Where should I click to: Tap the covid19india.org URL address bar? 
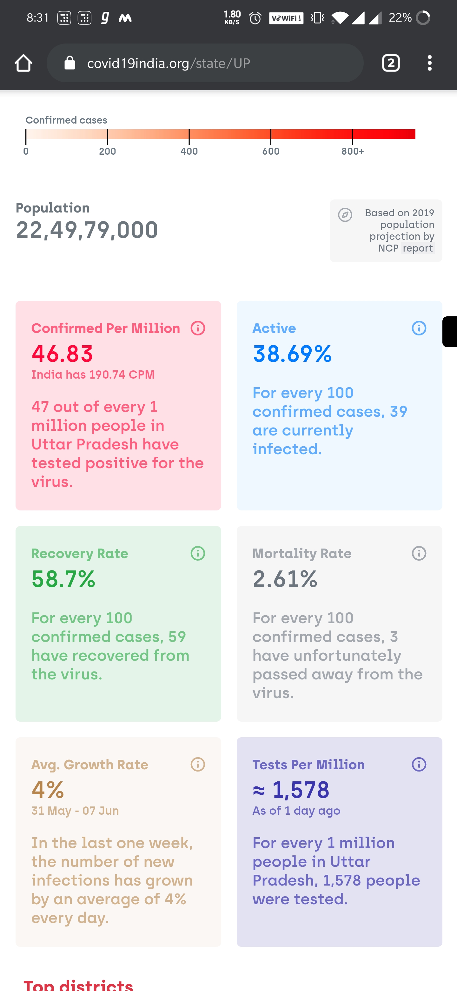click(x=205, y=63)
